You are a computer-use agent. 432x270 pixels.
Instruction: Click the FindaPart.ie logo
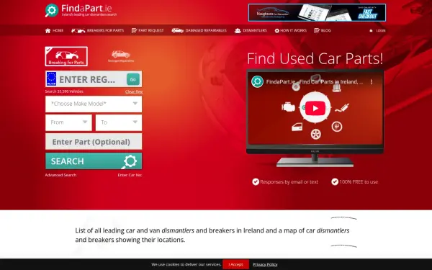coord(81,11)
